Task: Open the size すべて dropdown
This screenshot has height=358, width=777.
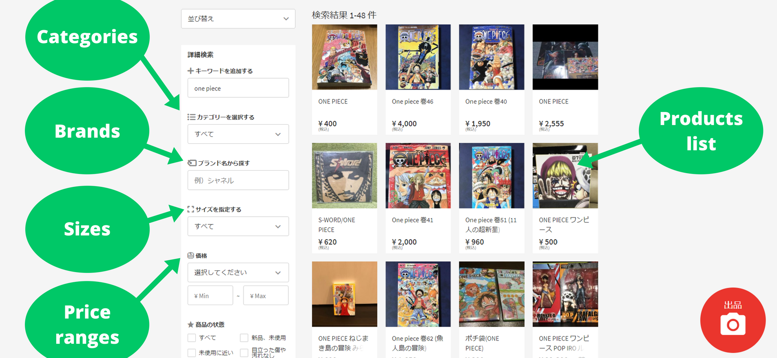Action: (x=238, y=226)
